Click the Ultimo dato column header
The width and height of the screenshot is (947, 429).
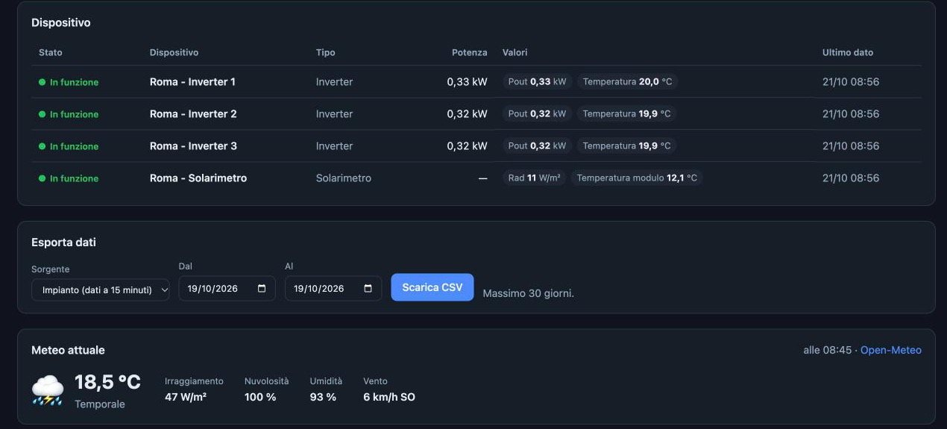click(848, 52)
